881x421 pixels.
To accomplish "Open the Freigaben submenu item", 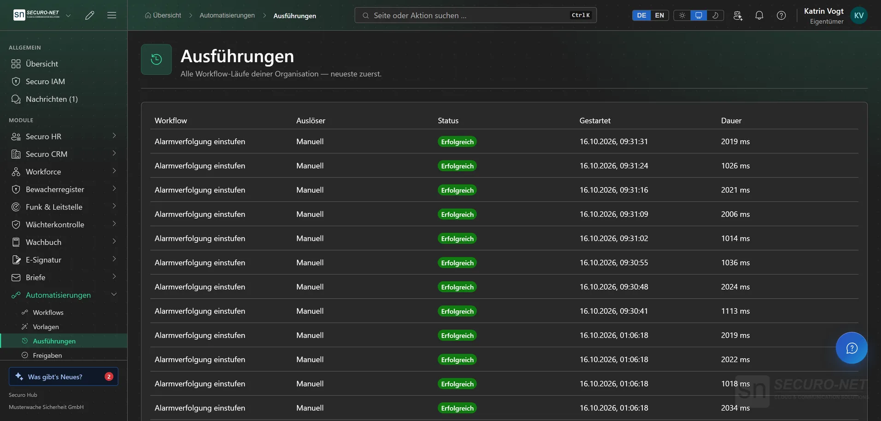I will click(x=64, y=355).
